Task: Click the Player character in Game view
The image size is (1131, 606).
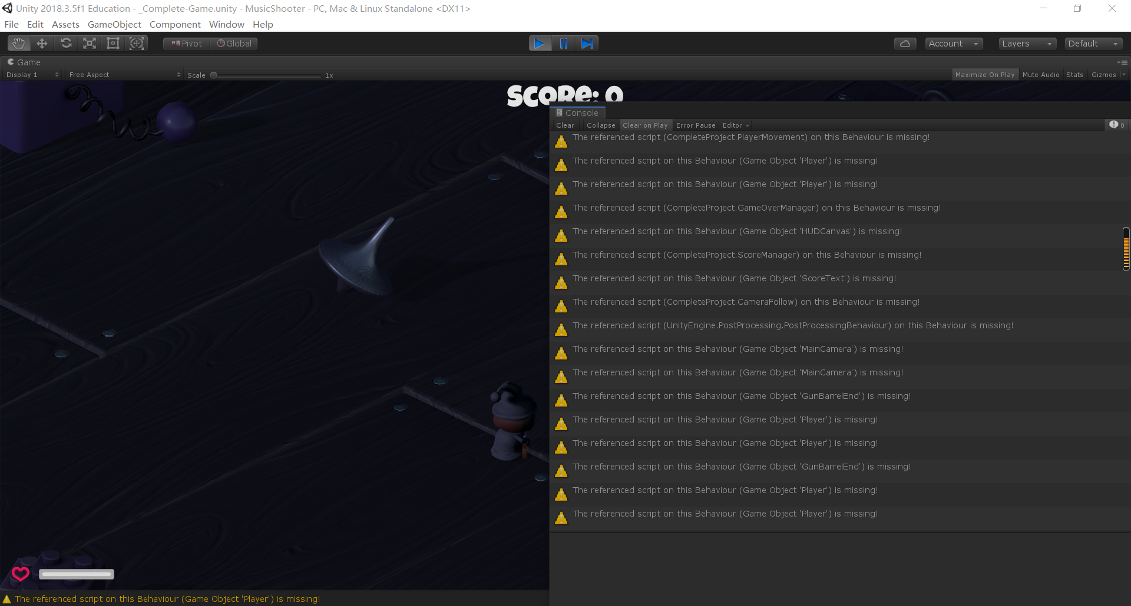Action: pos(514,421)
